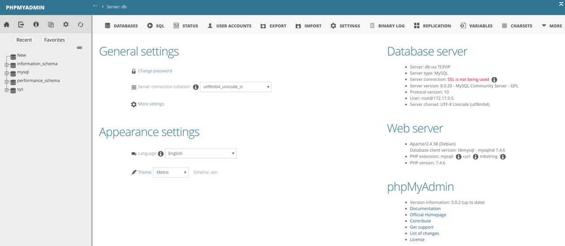
Task: Go to phpMyAdmin home via house icon
Action: (x=7, y=25)
